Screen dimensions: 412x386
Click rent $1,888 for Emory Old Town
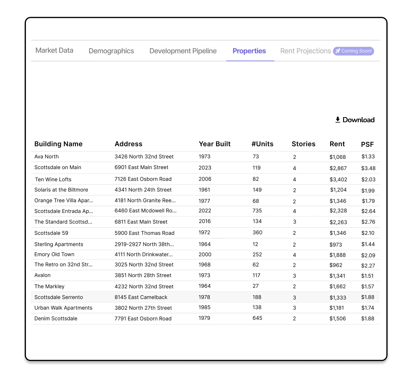(x=338, y=255)
